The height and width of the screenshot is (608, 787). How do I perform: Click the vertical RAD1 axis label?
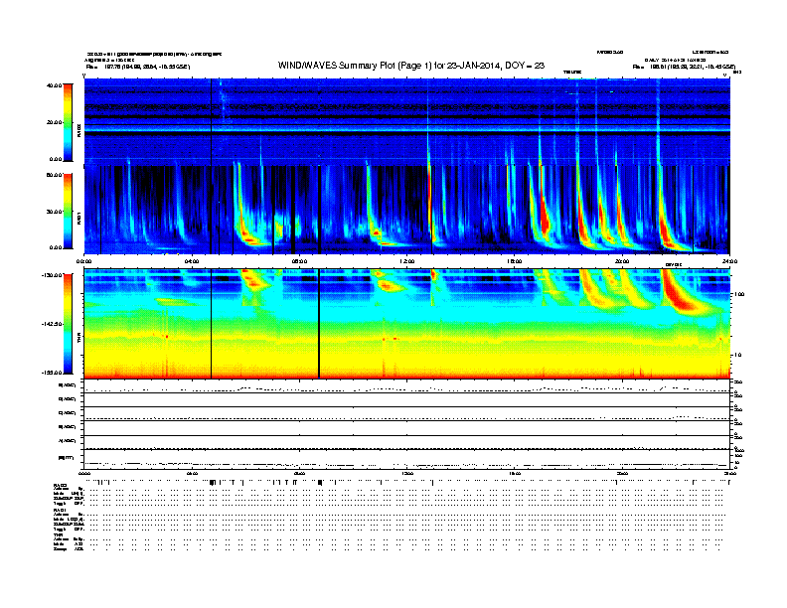coord(79,219)
